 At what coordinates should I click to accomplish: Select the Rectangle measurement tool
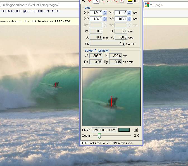pos(103,1)
